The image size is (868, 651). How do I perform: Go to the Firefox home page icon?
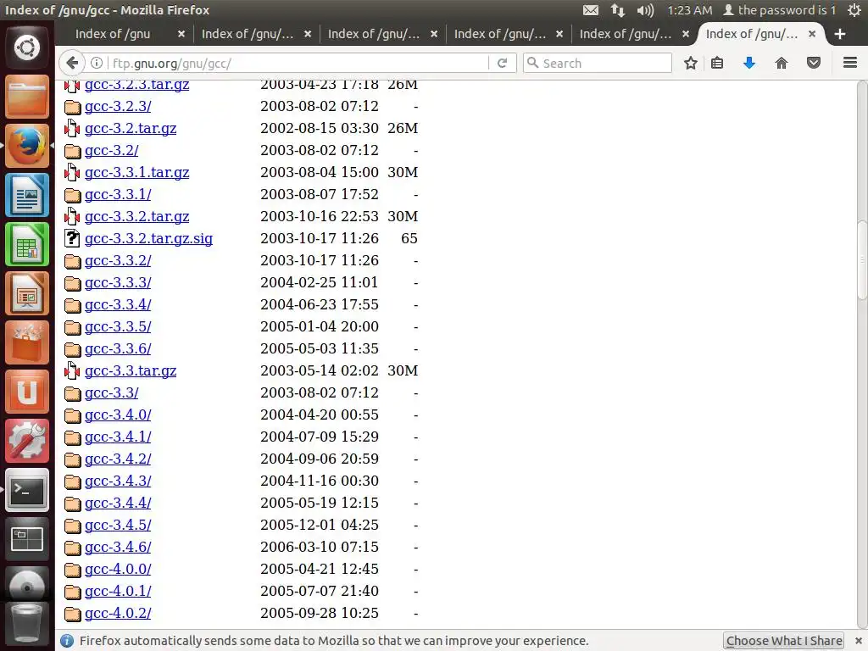781,63
